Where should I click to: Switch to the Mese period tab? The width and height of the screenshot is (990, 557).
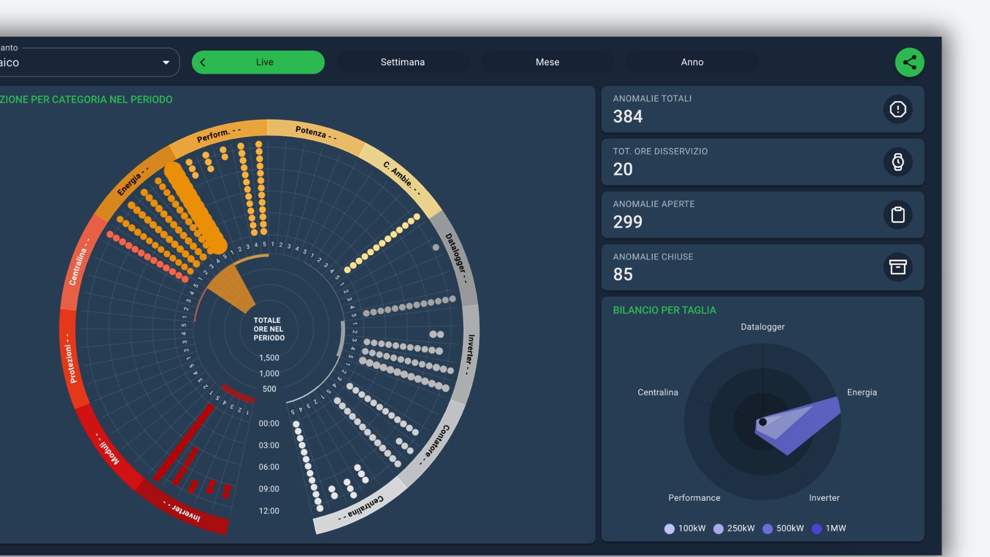coord(547,62)
